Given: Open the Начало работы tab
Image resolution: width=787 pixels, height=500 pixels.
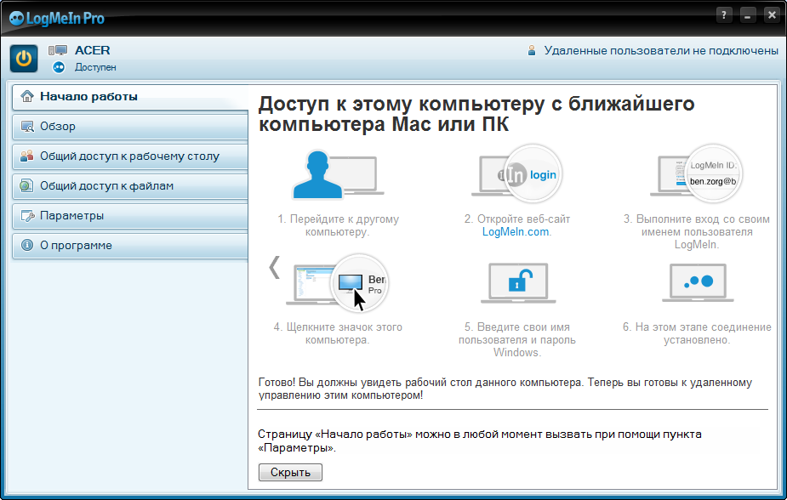Looking at the screenshot, I should 130,97.
